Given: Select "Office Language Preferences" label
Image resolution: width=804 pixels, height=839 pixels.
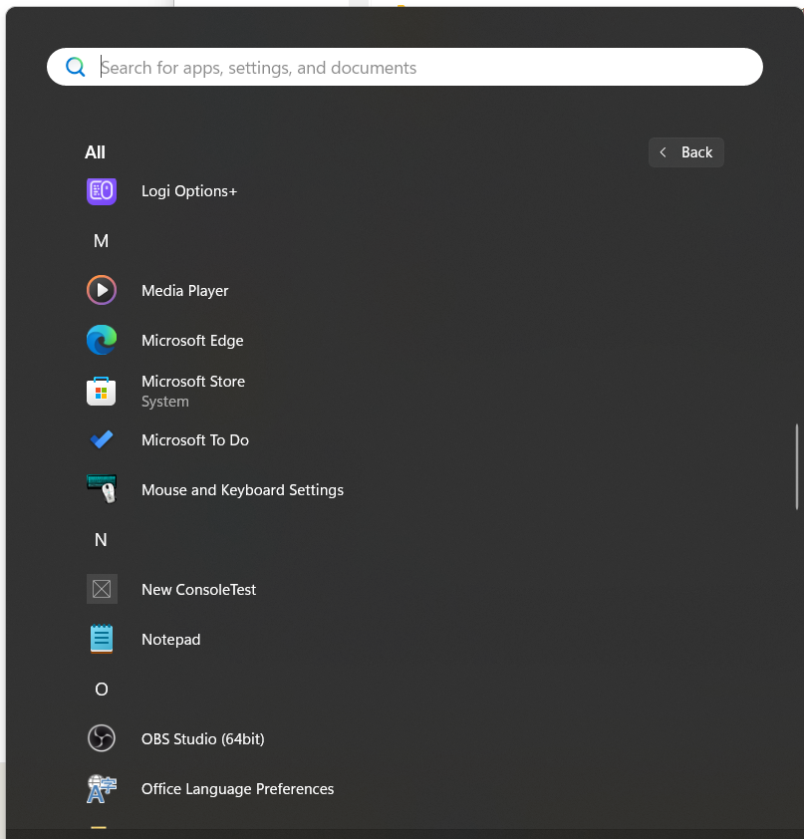Looking at the screenshot, I should [237, 789].
